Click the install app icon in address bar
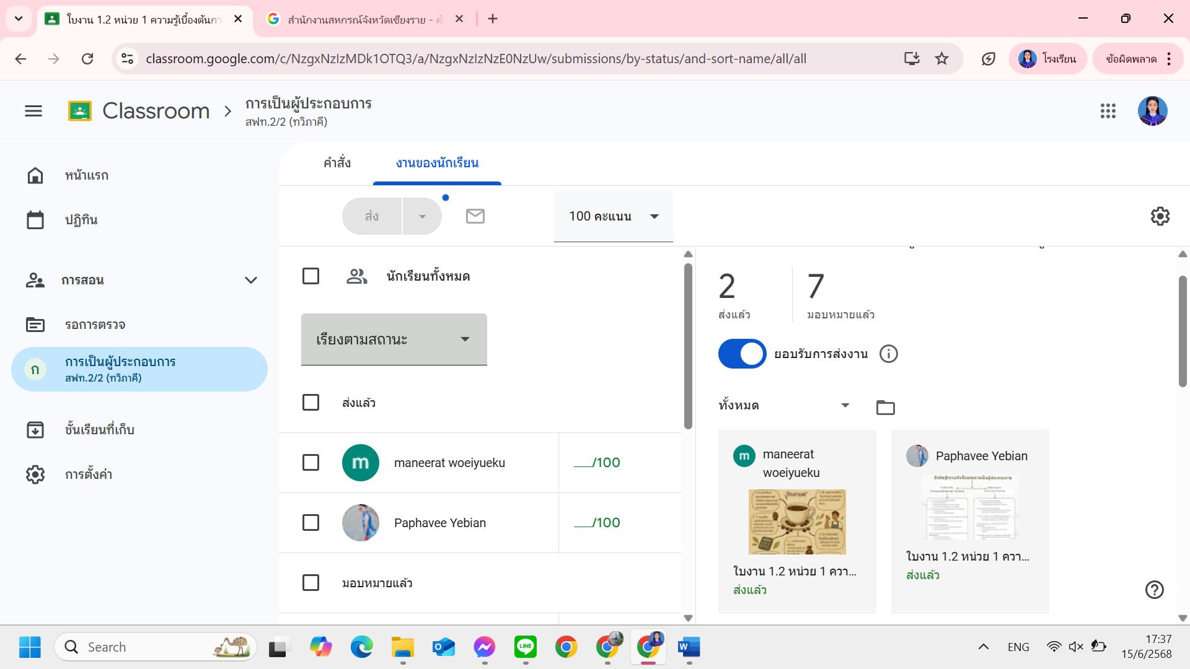 (x=912, y=59)
